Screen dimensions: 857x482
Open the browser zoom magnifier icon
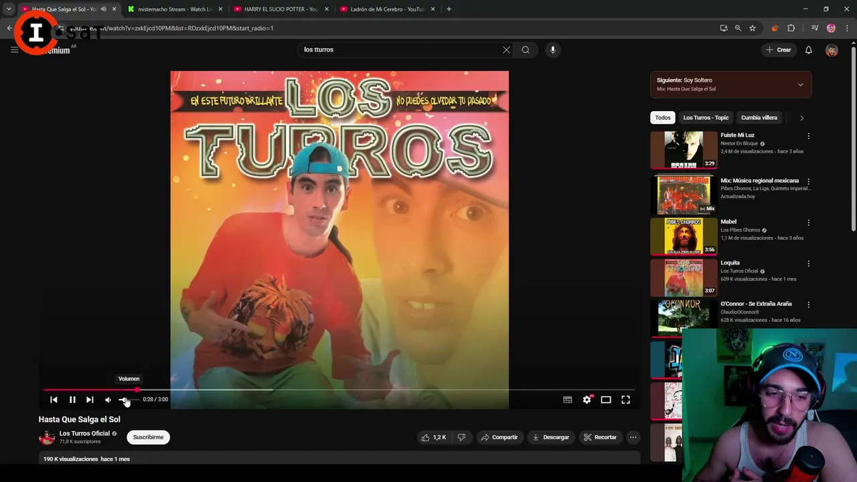pyautogui.click(x=738, y=28)
